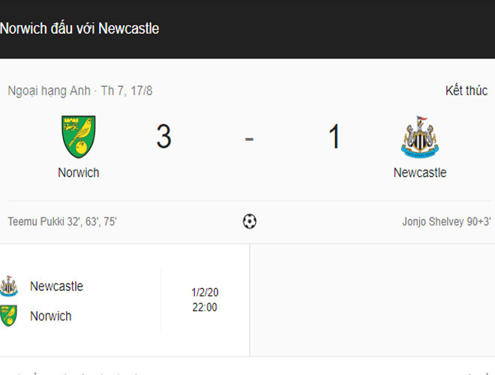Open the 1/2/20 22:00 fixture time
The width and height of the screenshot is (495, 375).
tap(204, 300)
